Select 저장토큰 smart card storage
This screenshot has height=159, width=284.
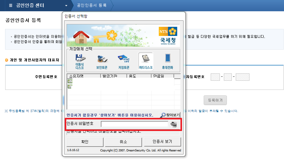[x=124, y=61]
